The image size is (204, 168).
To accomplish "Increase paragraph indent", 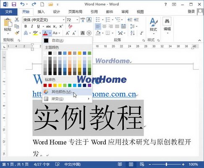I will click(x=136, y=20).
